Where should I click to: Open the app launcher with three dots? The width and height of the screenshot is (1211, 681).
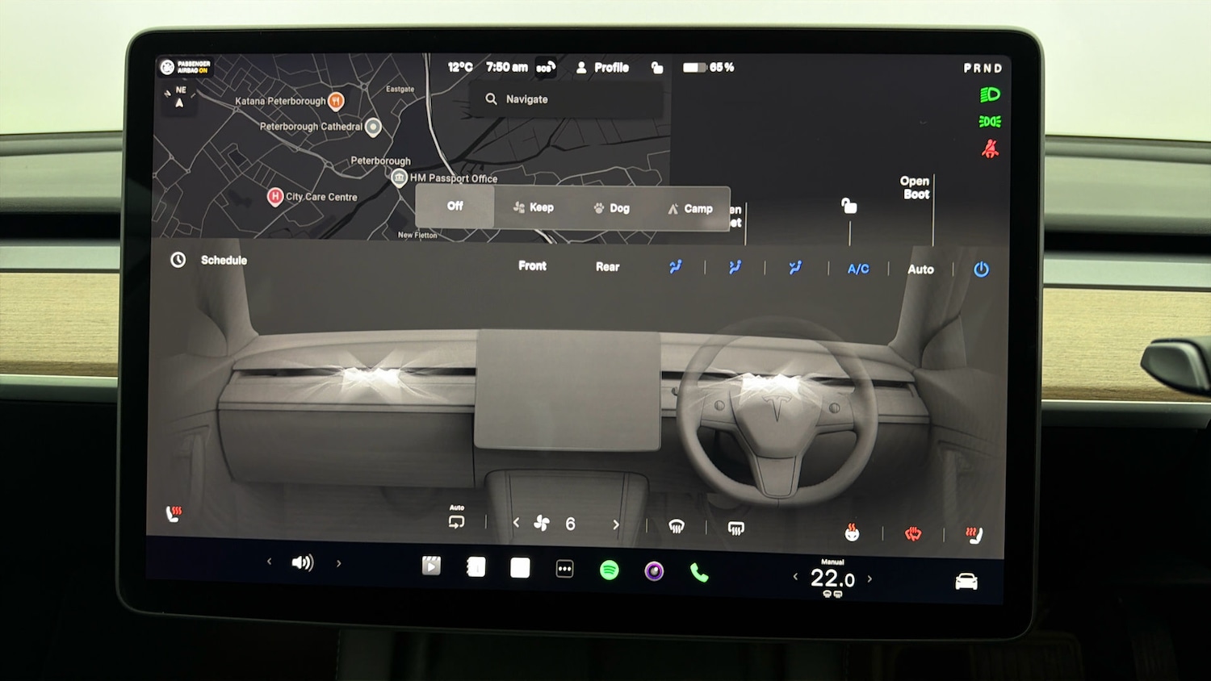(x=565, y=569)
